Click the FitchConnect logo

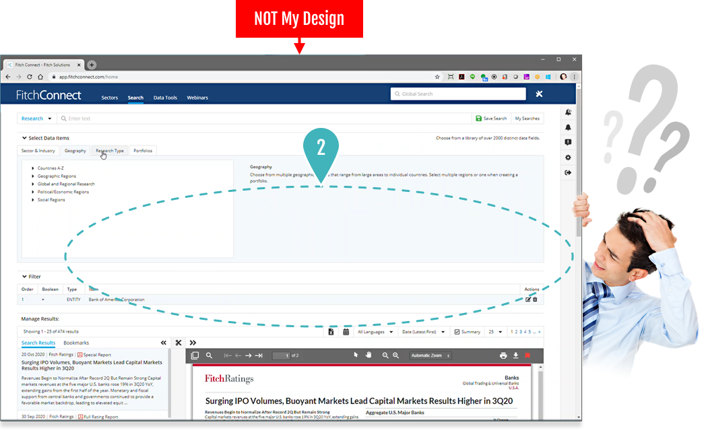(49, 96)
